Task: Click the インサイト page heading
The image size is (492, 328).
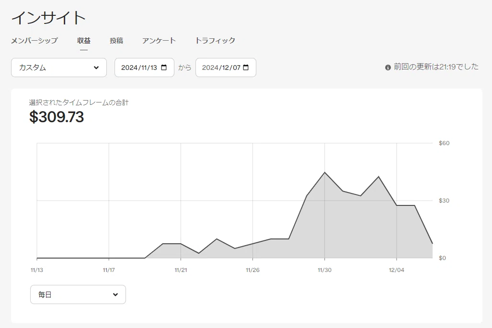Action: (48, 18)
